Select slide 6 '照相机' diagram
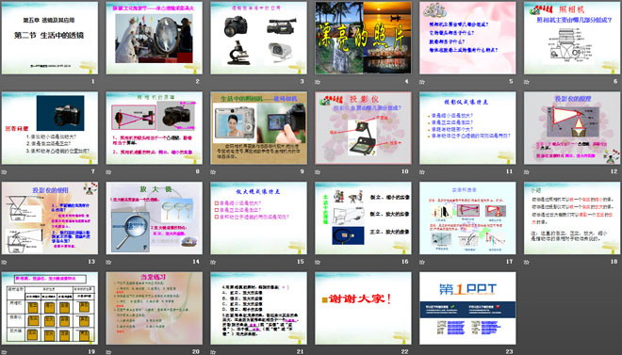 pos(572,38)
